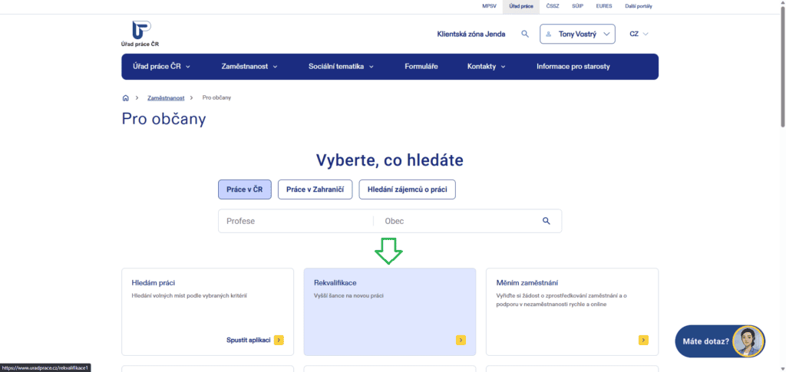Click the home icon in breadcrumbs

(125, 97)
